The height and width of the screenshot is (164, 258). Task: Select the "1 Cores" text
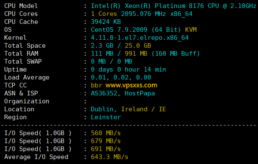[104, 14]
